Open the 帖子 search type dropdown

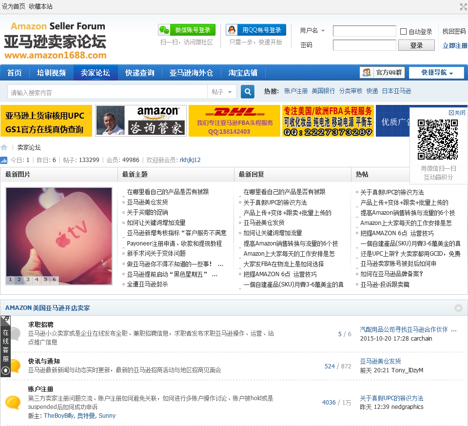coord(222,92)
